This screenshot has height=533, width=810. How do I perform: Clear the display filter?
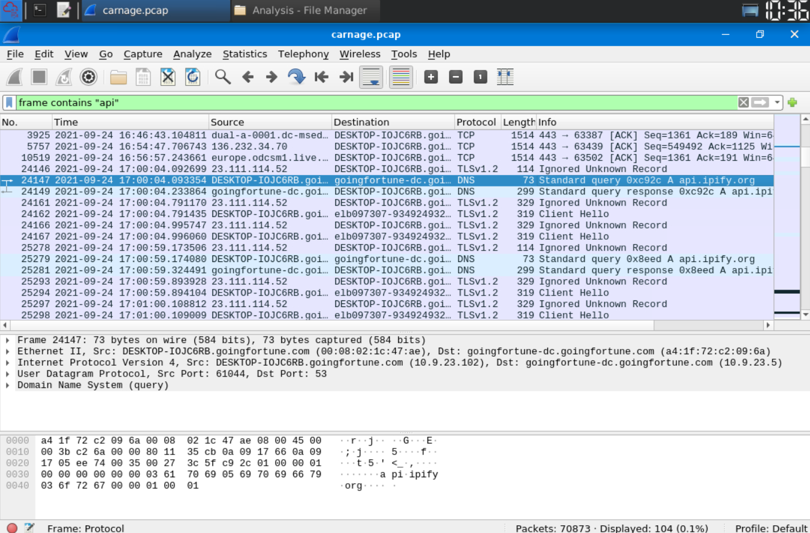743,103
